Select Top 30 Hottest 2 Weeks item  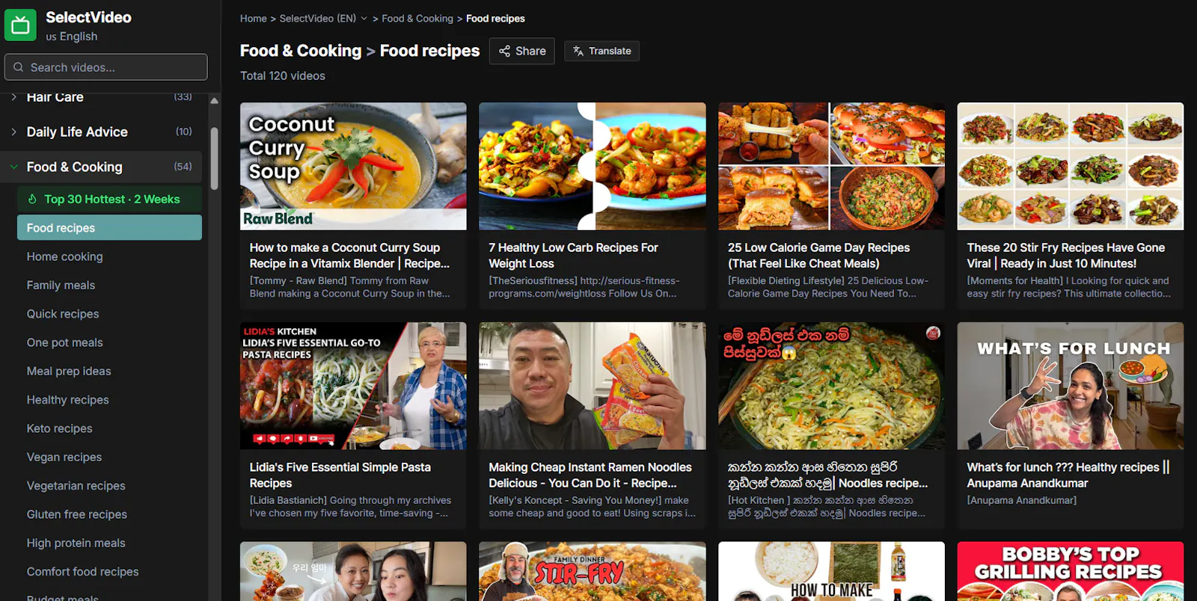109,199
